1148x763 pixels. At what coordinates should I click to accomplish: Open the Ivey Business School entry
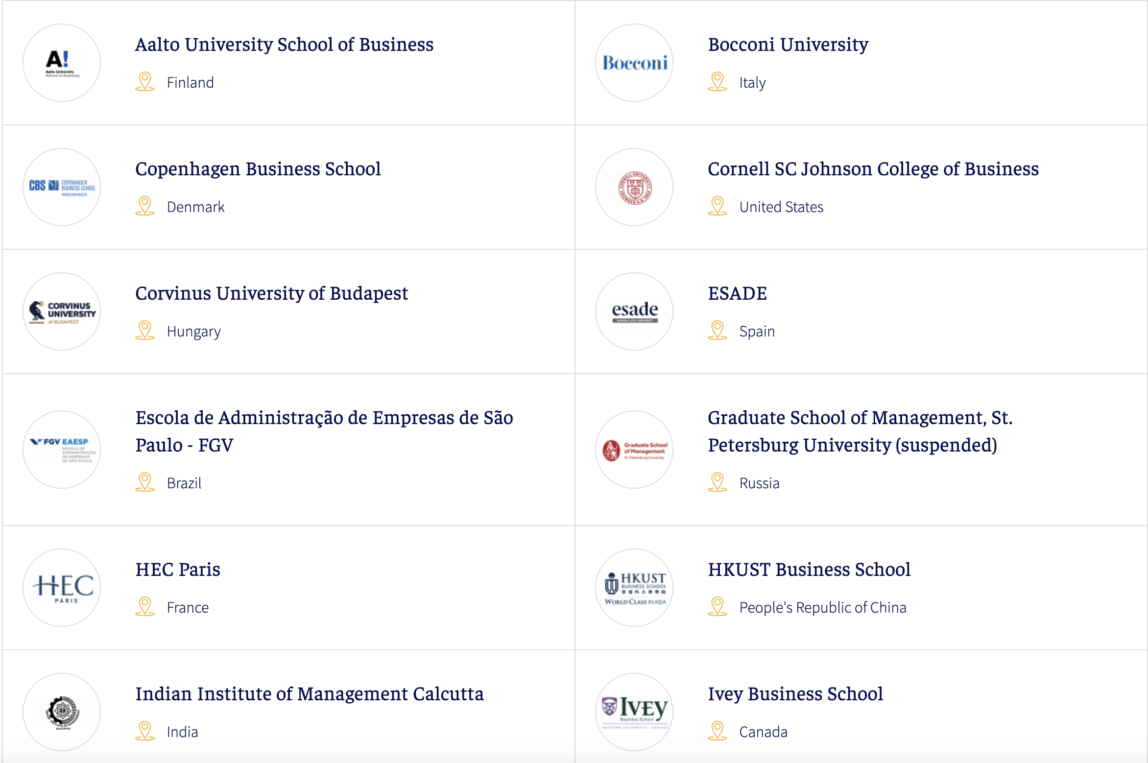click(x=795, y=694)
